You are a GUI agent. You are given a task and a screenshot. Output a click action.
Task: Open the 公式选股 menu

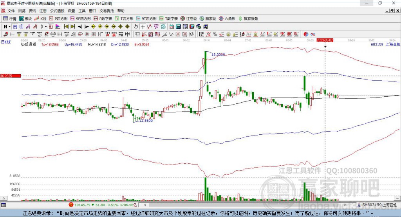(x=57, y=11)
